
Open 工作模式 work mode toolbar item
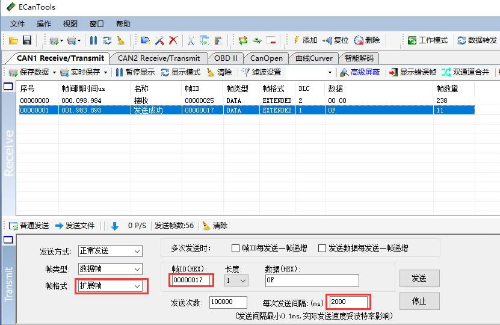tap(427, 40)
